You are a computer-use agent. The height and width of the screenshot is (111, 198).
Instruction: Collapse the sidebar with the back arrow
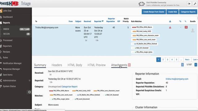[x=29, y=92]
